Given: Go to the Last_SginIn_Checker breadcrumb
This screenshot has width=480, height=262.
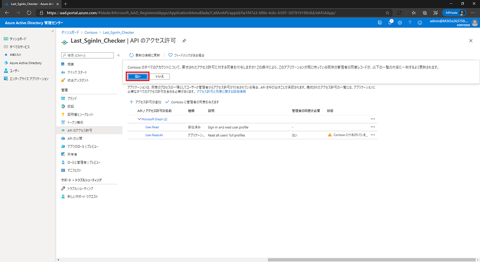Looking at the screenshot, I should coord(118,32).
